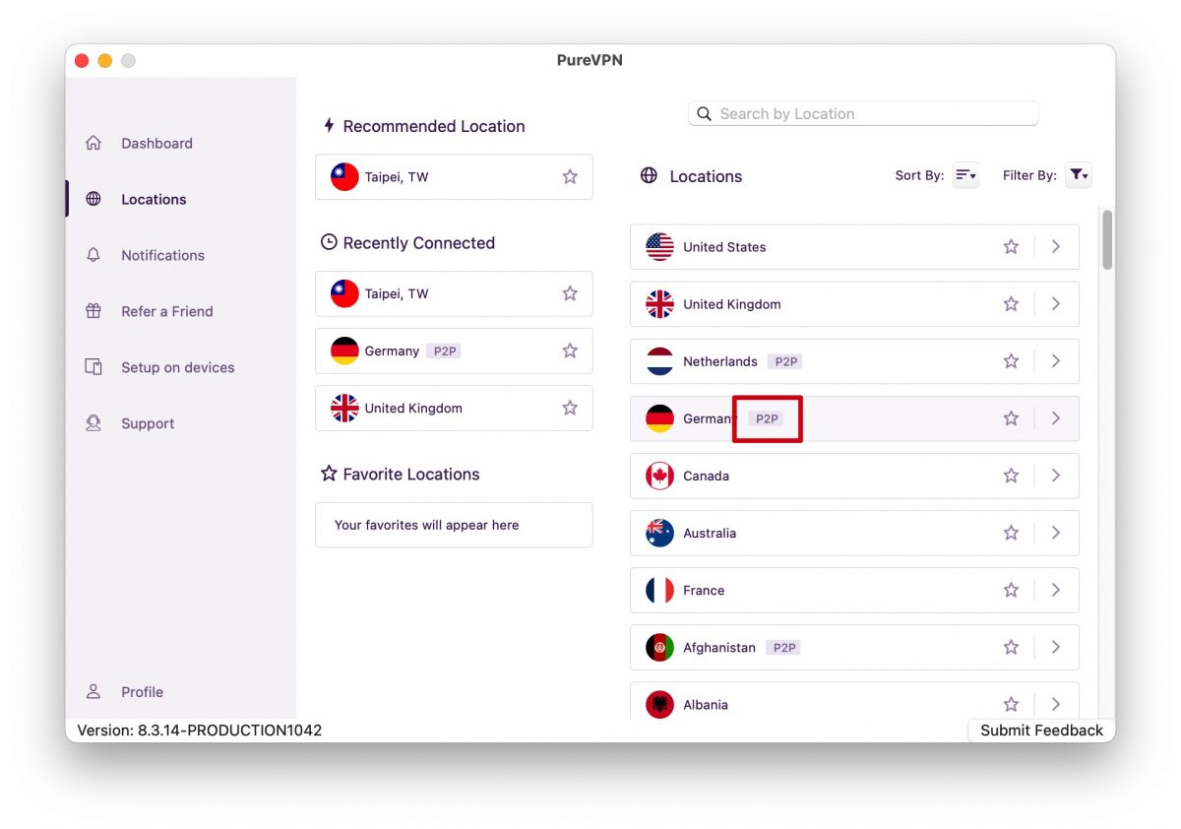Viewport: 1181px width, 829px height.
Task: Click the United Kingdom flag in Recently Connected
Action: pyautogui.click(x=344, y=408)
